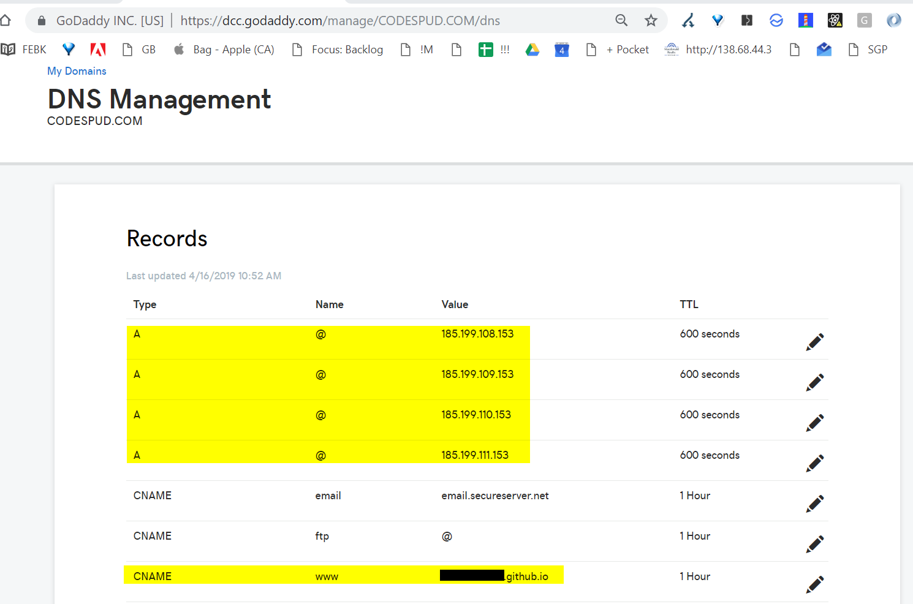Click the email.secureserver.net value
This screenshot has height=604, width=913.
tap(495, 496)
